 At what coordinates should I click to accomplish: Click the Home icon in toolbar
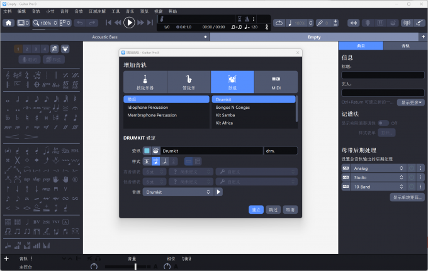click(x=9, y=23)
